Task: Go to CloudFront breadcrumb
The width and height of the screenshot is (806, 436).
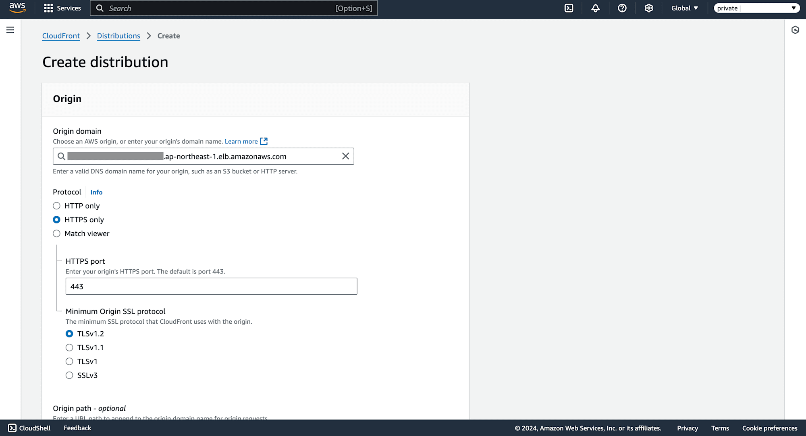Action: click(61, 36)
